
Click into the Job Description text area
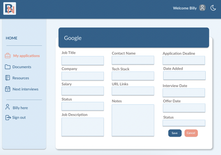tap(83, 127)
